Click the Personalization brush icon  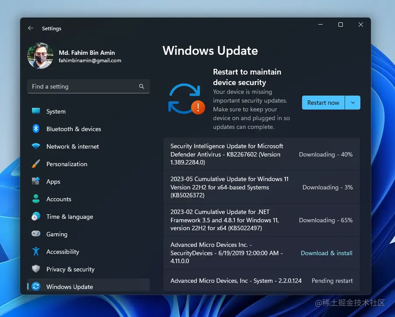pyautogui.click(x=36, y=164)
